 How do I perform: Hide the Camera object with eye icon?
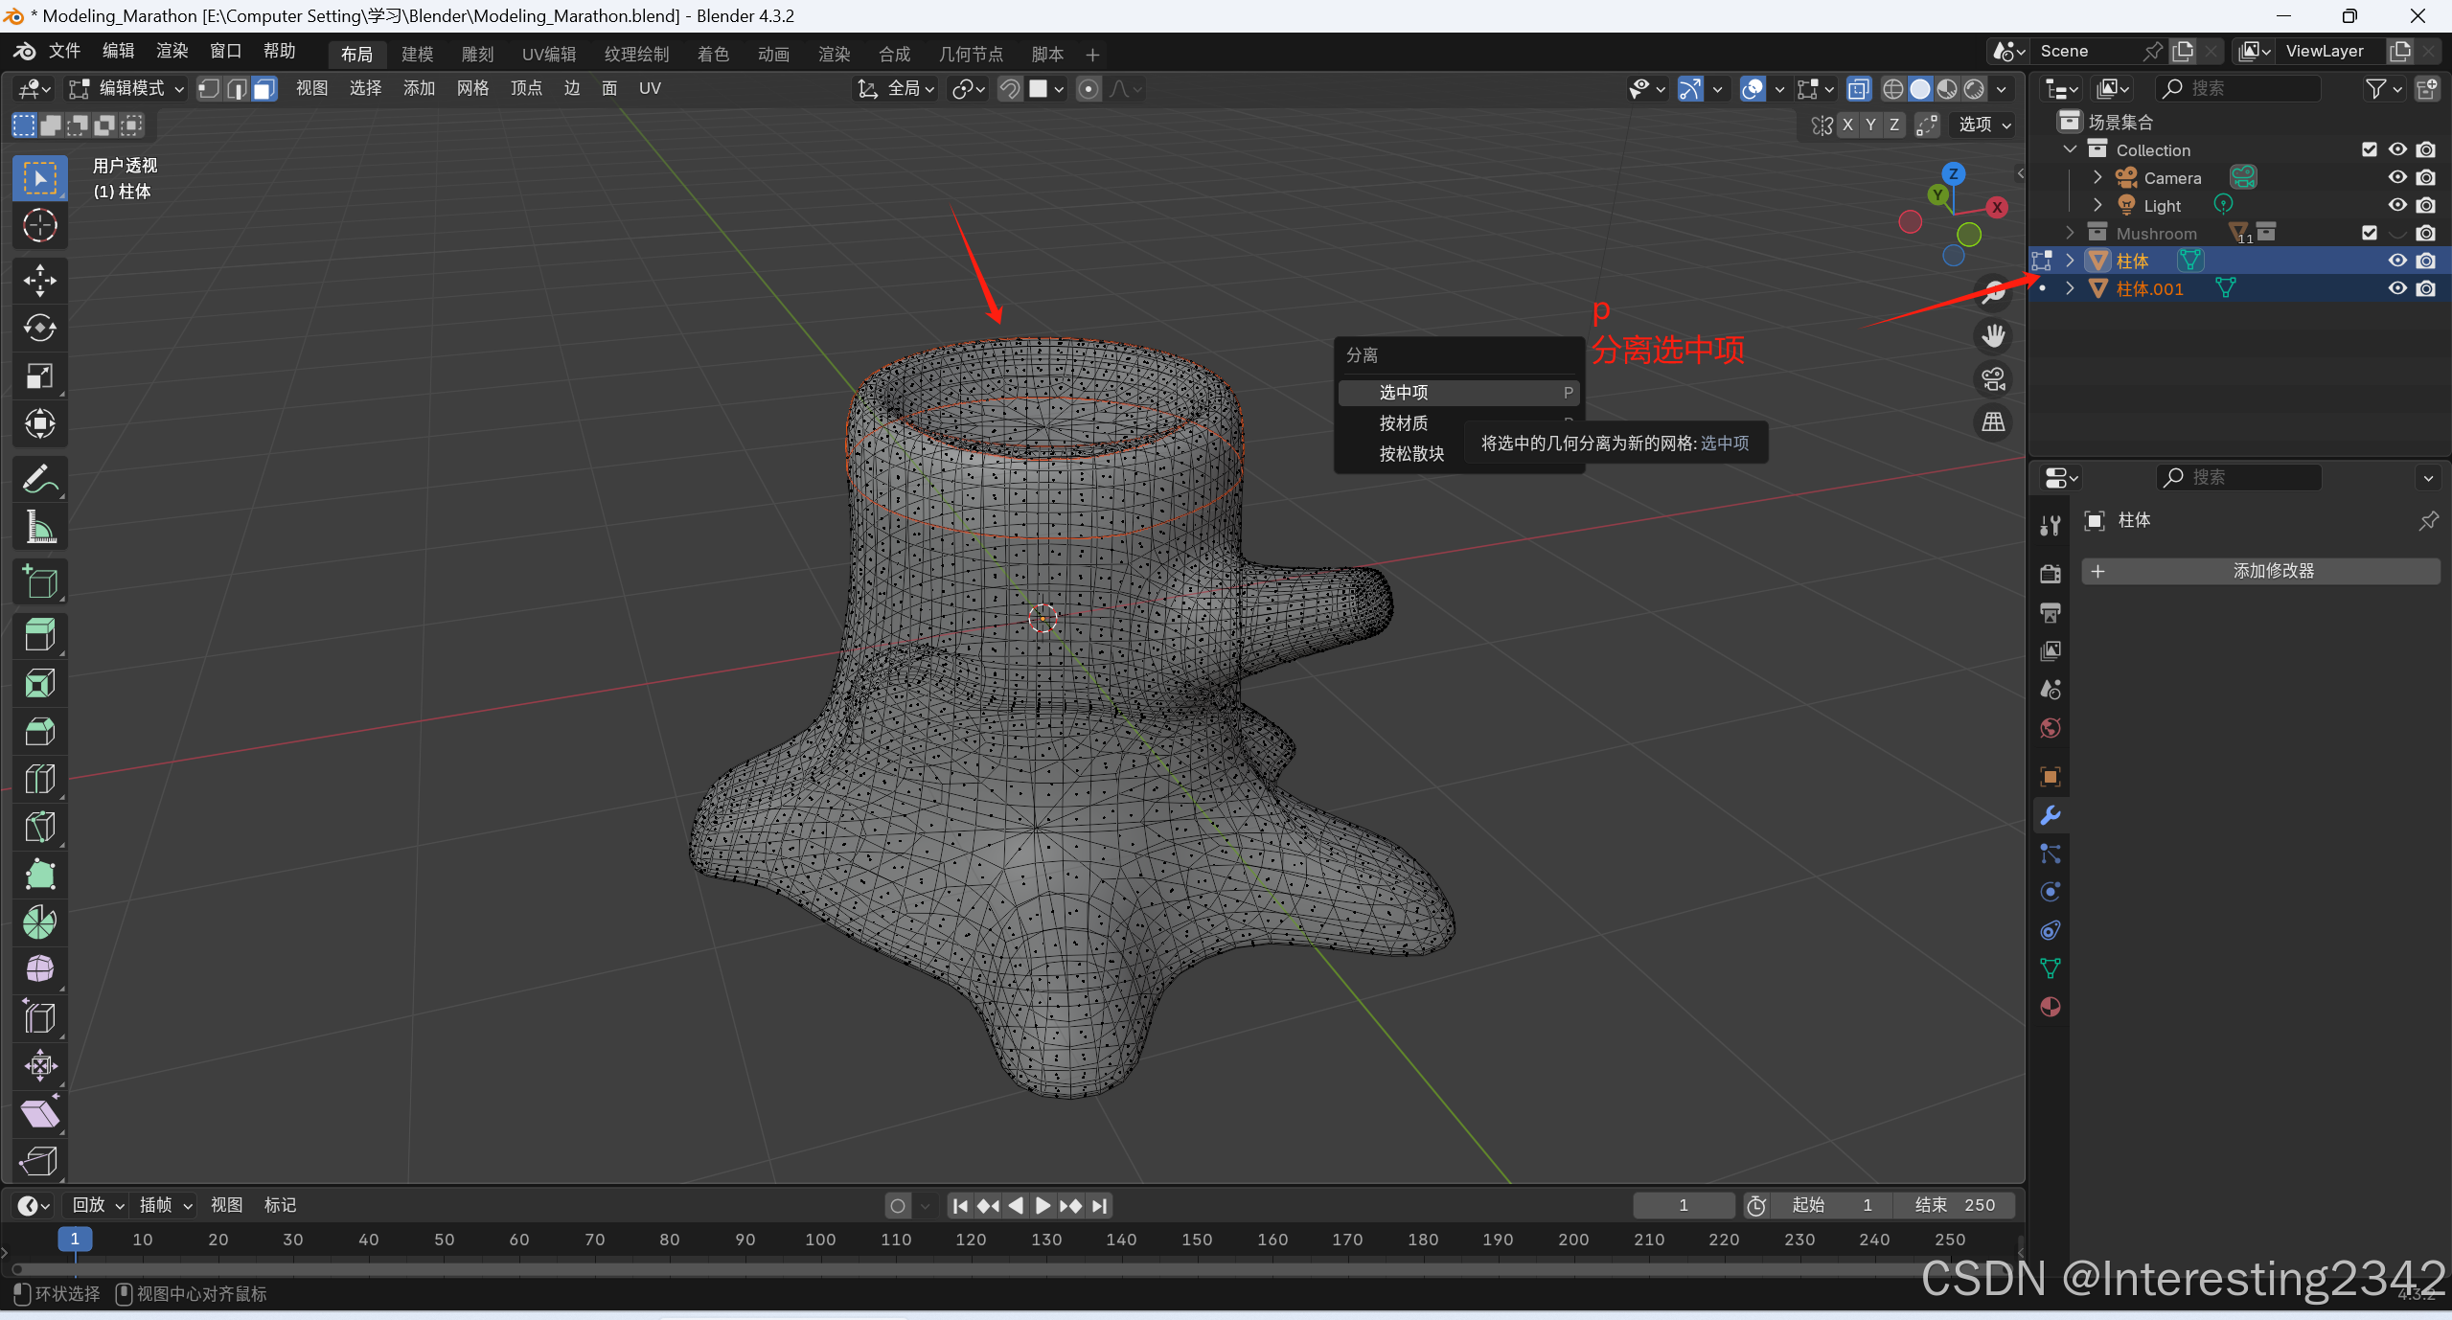[2396, 177]
